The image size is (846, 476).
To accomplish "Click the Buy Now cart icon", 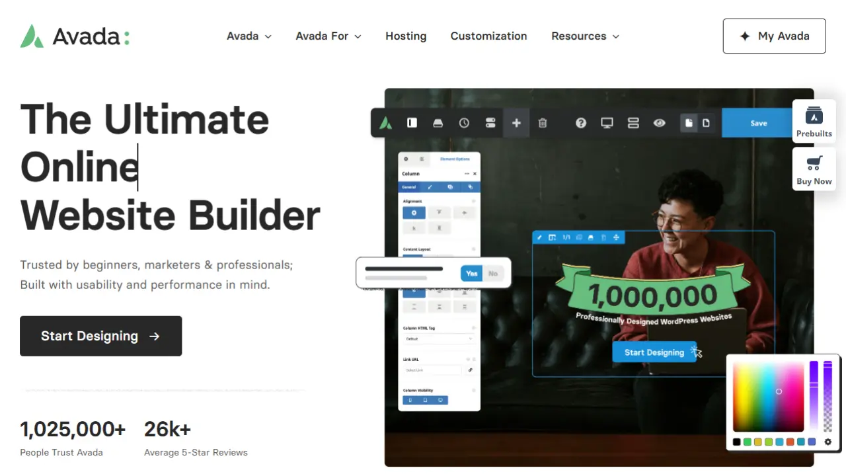I will tap(814, 169).
